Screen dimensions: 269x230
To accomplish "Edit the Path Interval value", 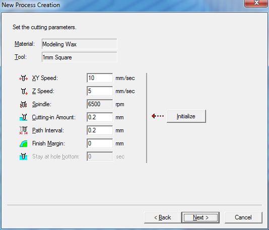I will pyautogui.click(x=100, y=130).
